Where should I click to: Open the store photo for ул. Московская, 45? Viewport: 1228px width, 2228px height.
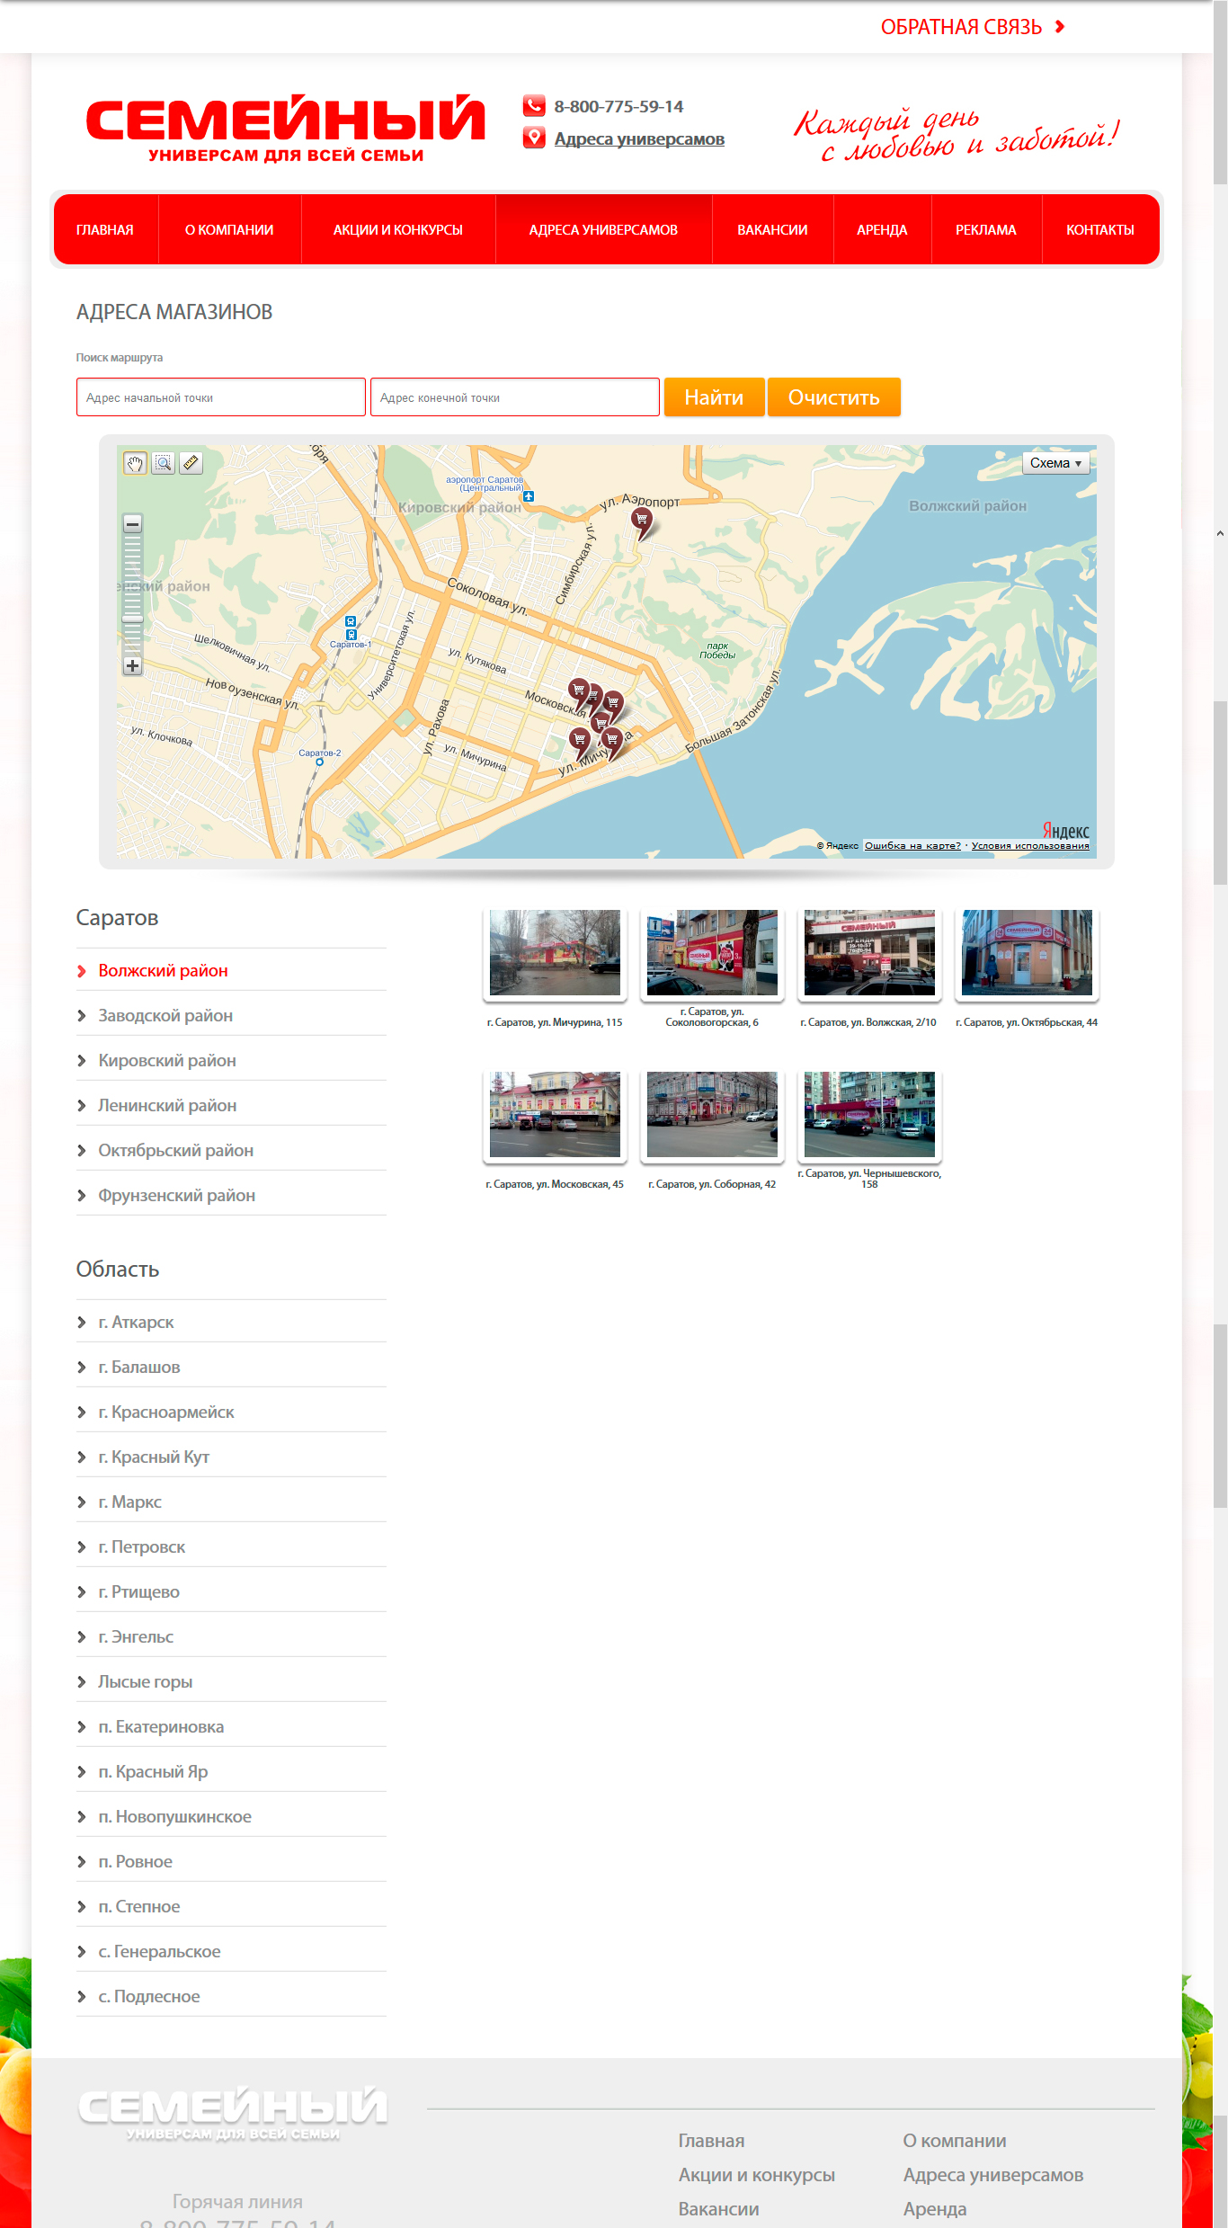coord(555,1115)
